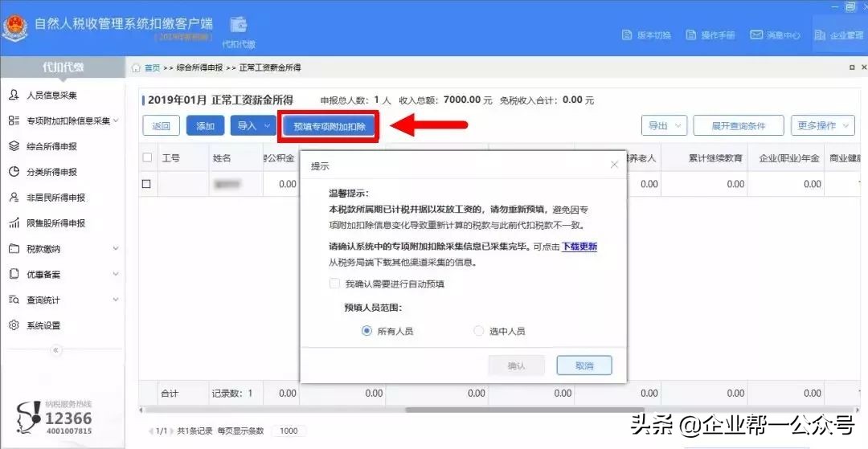Image resolution: width=868 pixels, height=449 pixels.
Task: Click the 查询统计 search icon
Action: (14, 300)
